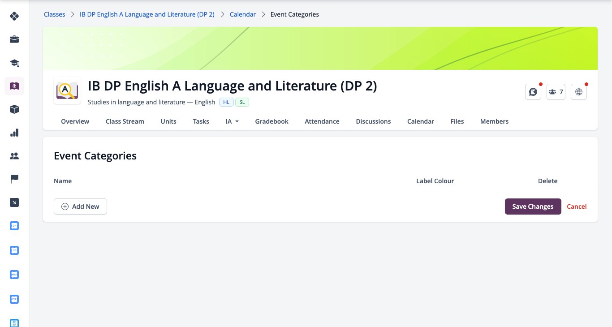Open the Files tab
612x327 pixels.
(457, 121)
